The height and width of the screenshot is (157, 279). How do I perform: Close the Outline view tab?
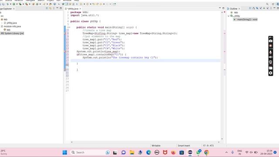[239, 9]
